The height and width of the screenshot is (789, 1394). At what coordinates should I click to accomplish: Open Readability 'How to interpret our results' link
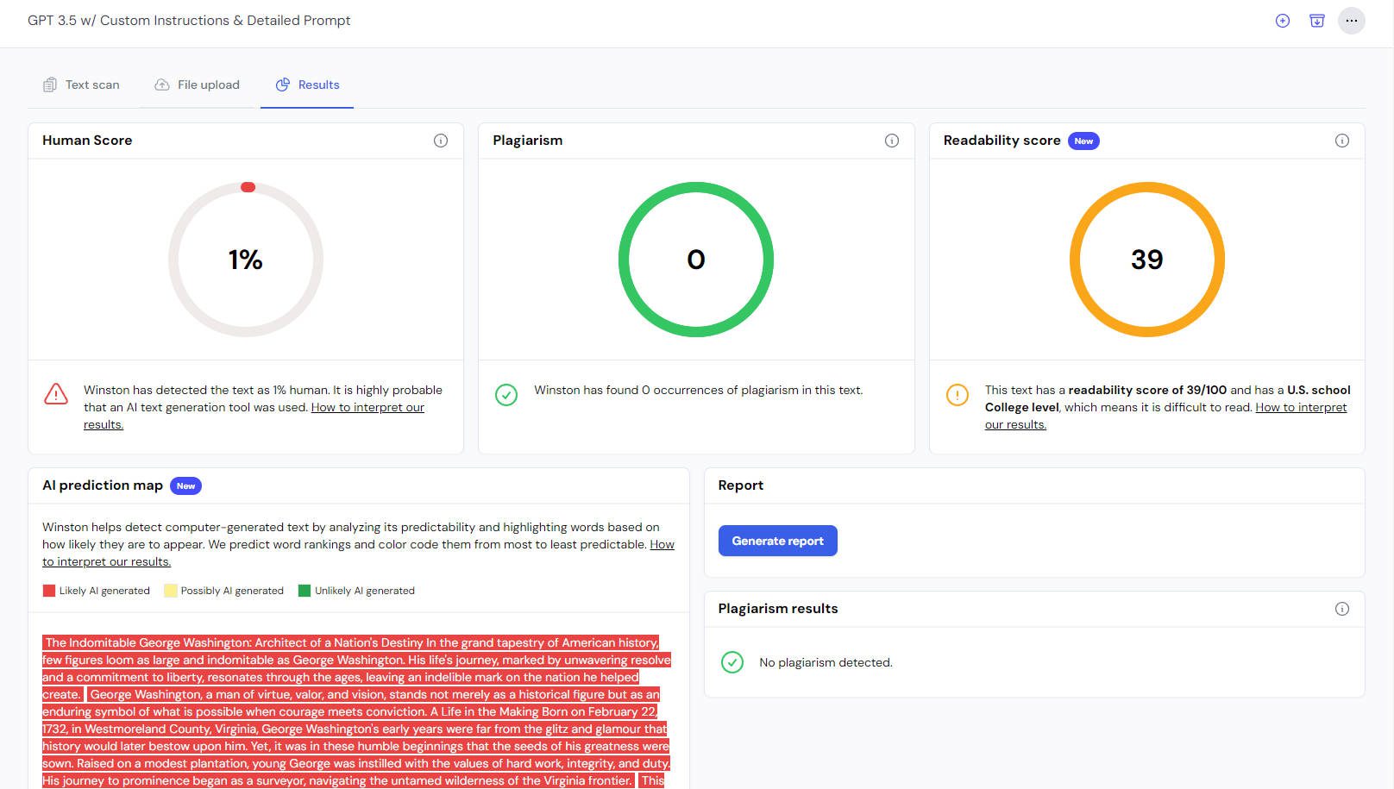click(1300, 408)
